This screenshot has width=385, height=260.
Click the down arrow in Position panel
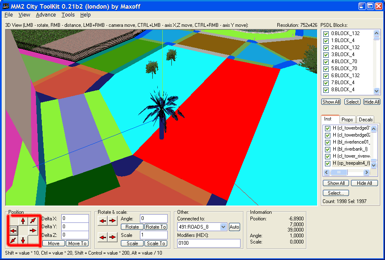point(23,240)
